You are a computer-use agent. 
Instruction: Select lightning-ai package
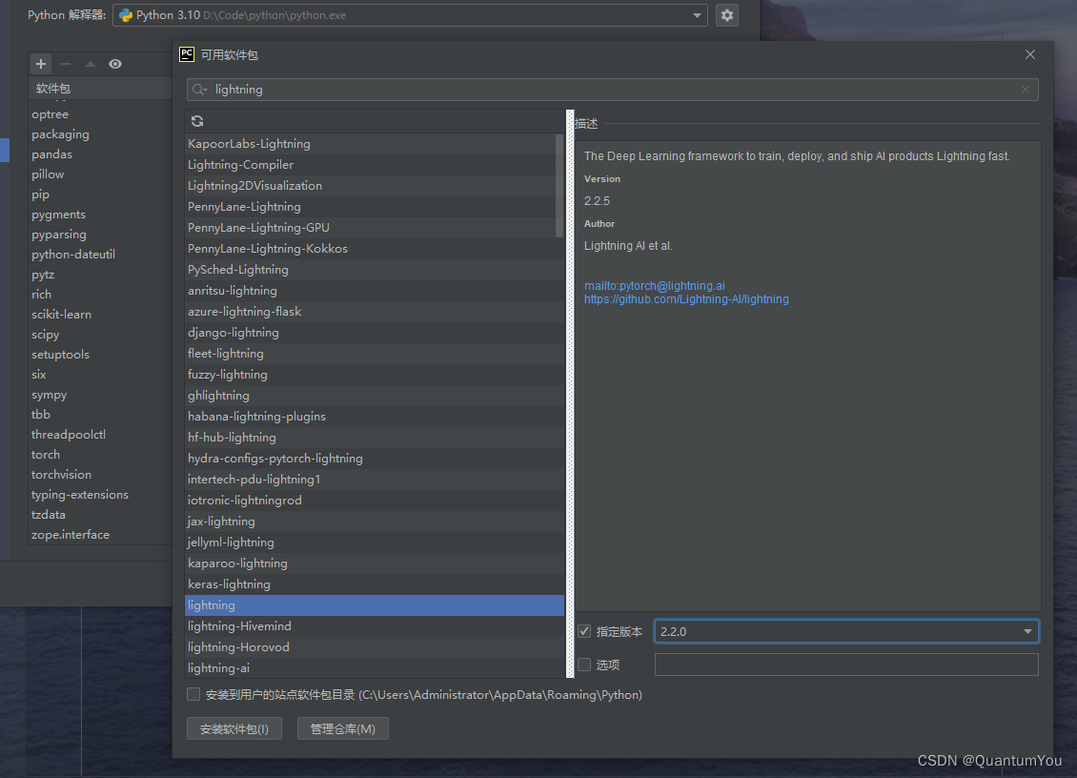375,667
